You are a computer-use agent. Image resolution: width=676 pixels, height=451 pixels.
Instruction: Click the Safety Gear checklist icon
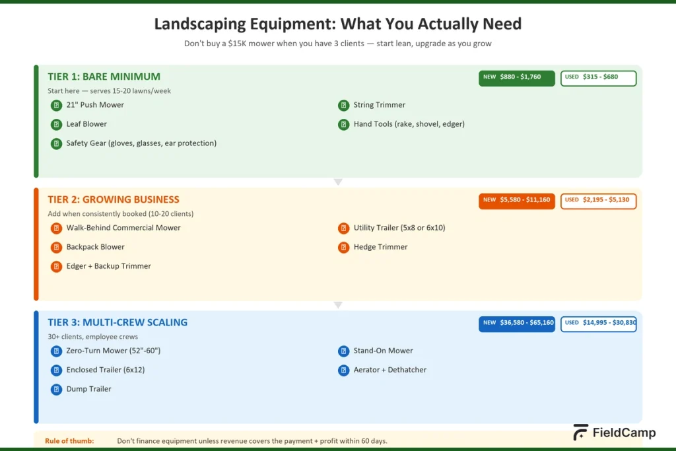pyautogui.click(x=55, y=143)
